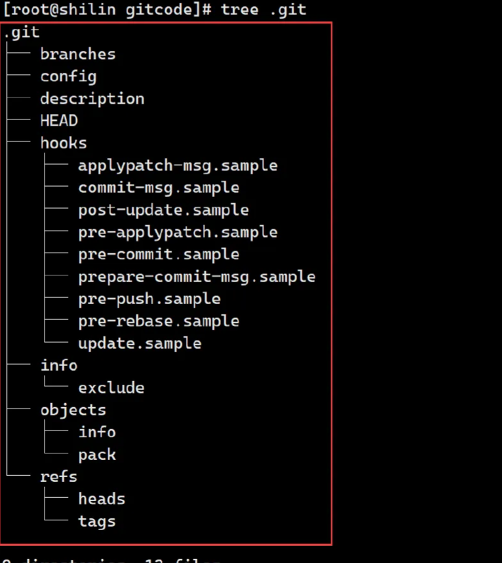The image size is (502, 563).
Task: Click the hooks directory name
Action: coord(64,143)
